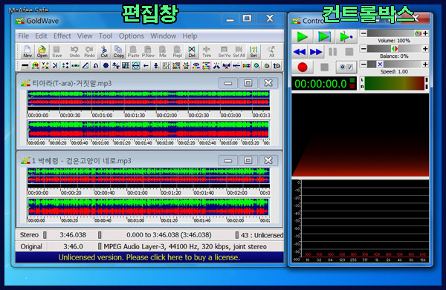Click the T-ara mp3 overview waveform
The image size is (446, 290).
149,130
